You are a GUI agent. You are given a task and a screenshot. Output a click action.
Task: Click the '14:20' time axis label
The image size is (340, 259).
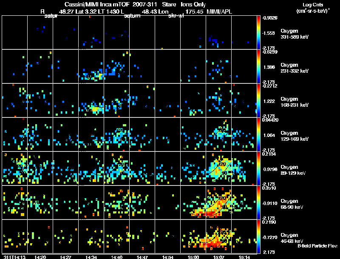point(40,257)
